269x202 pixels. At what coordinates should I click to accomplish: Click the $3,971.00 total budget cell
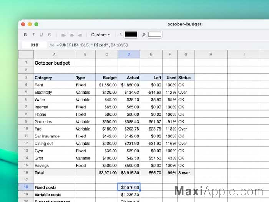coord(107,173)
